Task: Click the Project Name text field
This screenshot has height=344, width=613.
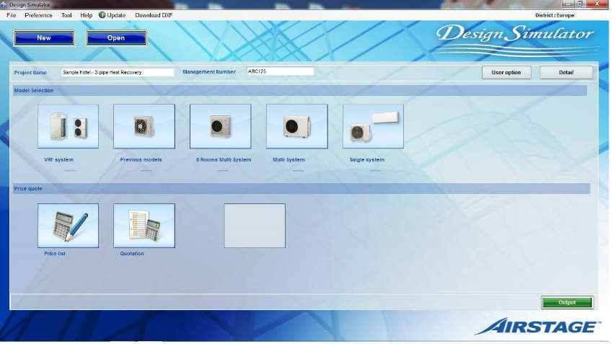Action: click(118, 72)
